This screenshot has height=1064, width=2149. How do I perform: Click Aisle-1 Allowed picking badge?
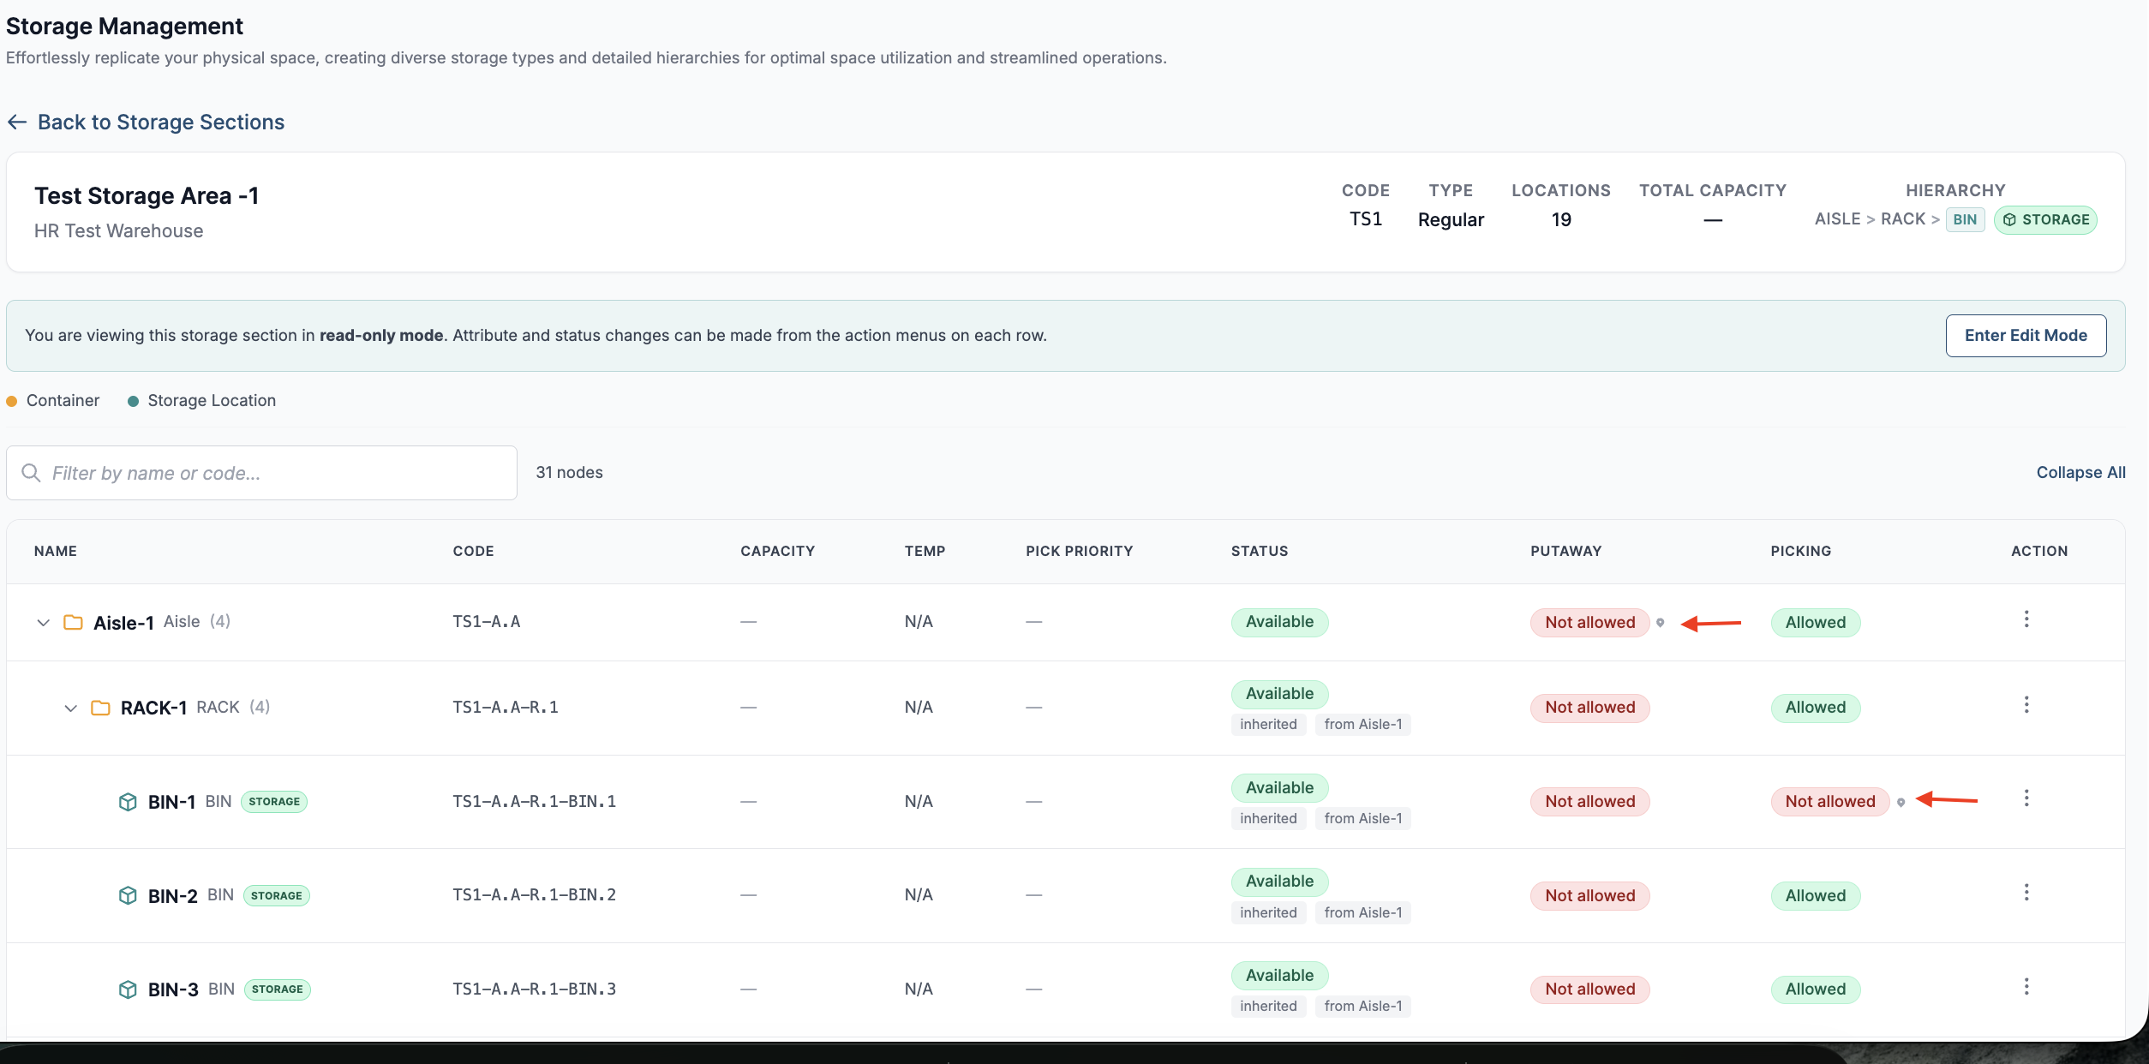click(x=1815, y=623)
